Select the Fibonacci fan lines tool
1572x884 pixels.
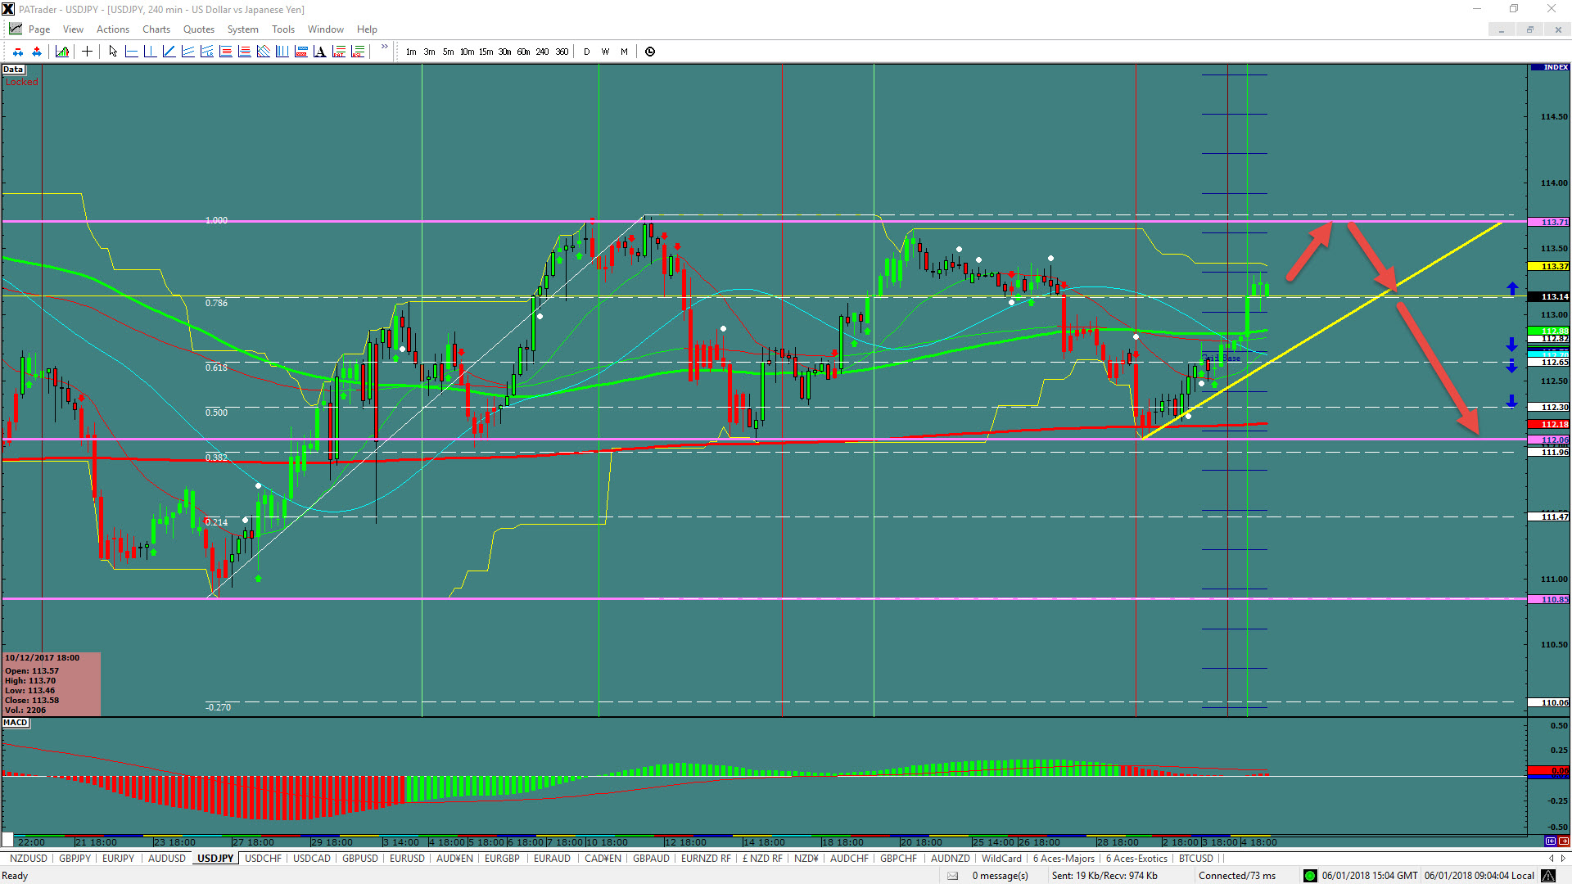pyautogui.click(x=263, y=52)
